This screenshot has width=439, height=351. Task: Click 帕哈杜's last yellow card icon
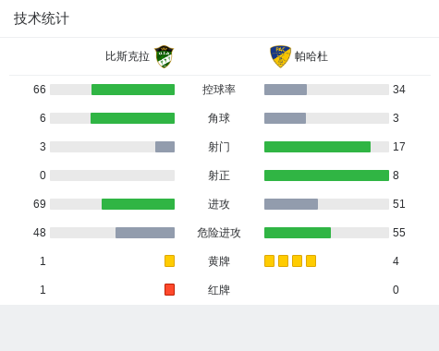(311, 260)
